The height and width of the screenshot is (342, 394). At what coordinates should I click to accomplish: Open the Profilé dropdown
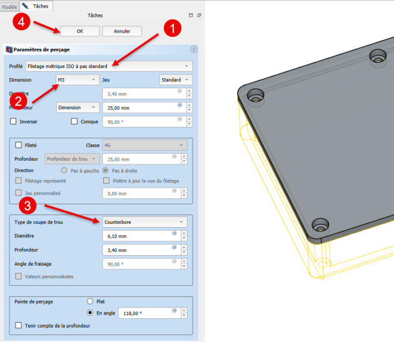coord(108,66)
